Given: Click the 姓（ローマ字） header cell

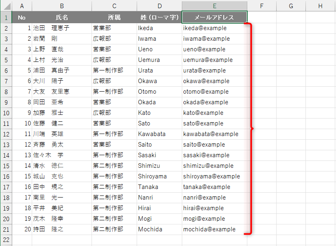Looking at the screenshot, I should [x=159, y=17].
